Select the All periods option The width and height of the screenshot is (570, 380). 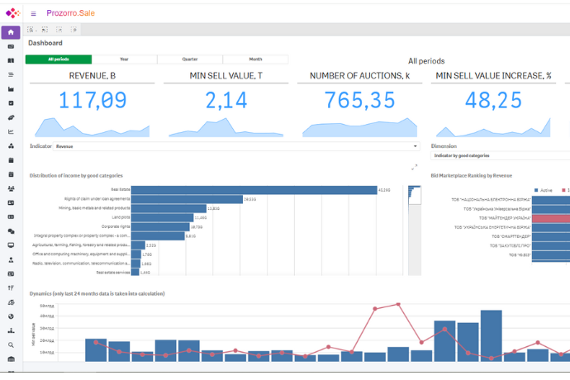tap(59, 59)
